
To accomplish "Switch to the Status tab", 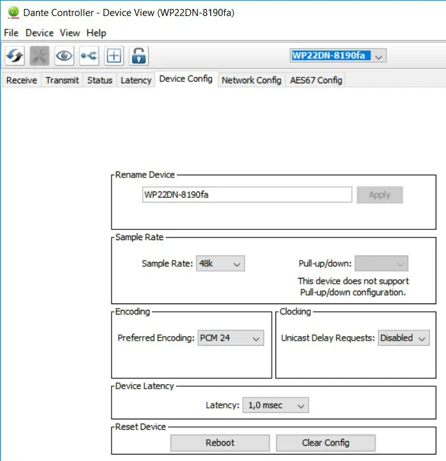I will pos(100,80).
